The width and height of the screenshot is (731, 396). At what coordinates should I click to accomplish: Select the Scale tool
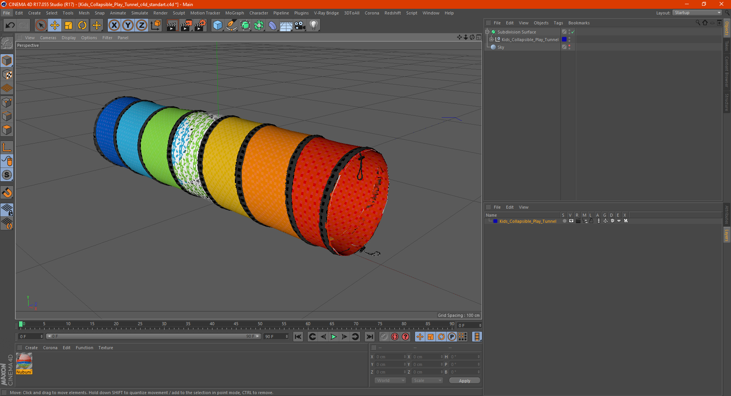point(69,26)
